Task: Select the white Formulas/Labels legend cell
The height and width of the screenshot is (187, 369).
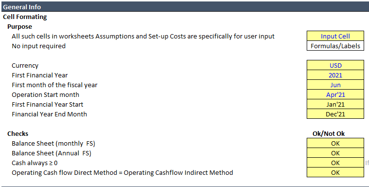Action: point(335,46)
